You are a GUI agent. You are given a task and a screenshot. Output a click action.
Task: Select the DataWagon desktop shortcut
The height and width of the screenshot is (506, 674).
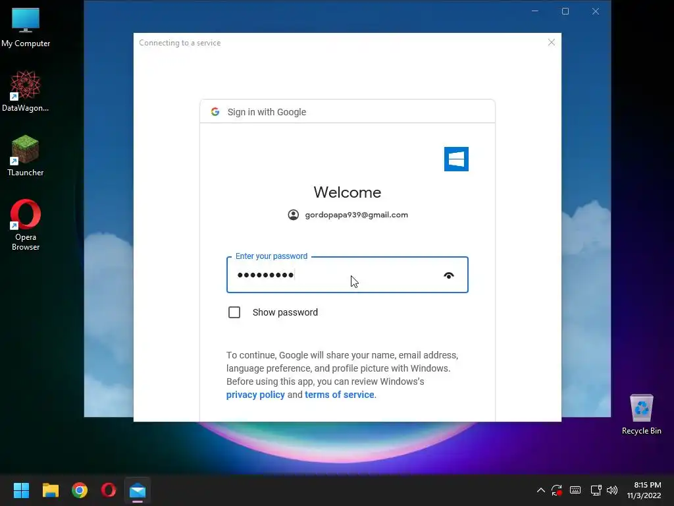(x=26, y=92)
